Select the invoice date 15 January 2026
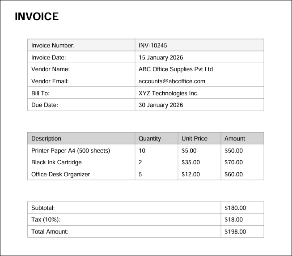This screenshot has width=292, height=256. pyautogui.click(x=161, y=57)
